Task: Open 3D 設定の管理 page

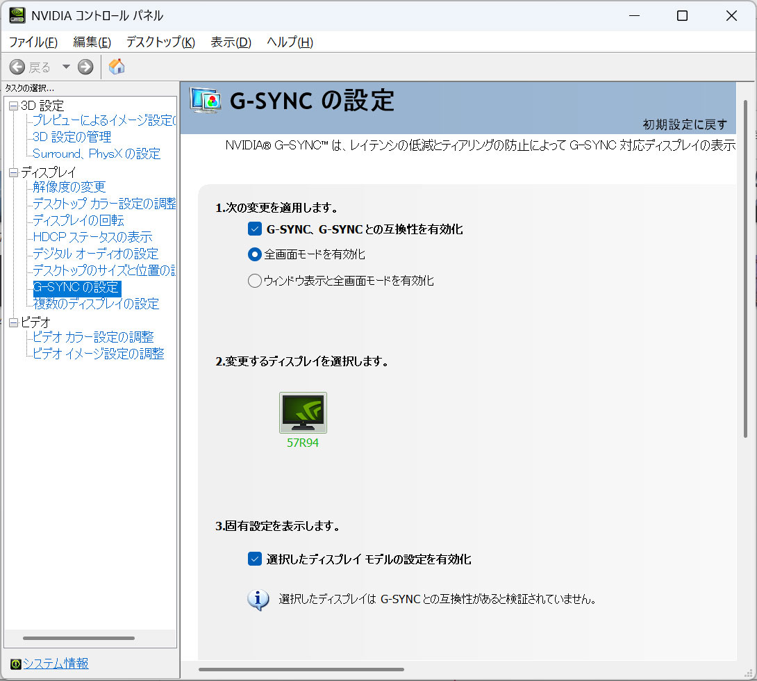Action: coord(72,137)
